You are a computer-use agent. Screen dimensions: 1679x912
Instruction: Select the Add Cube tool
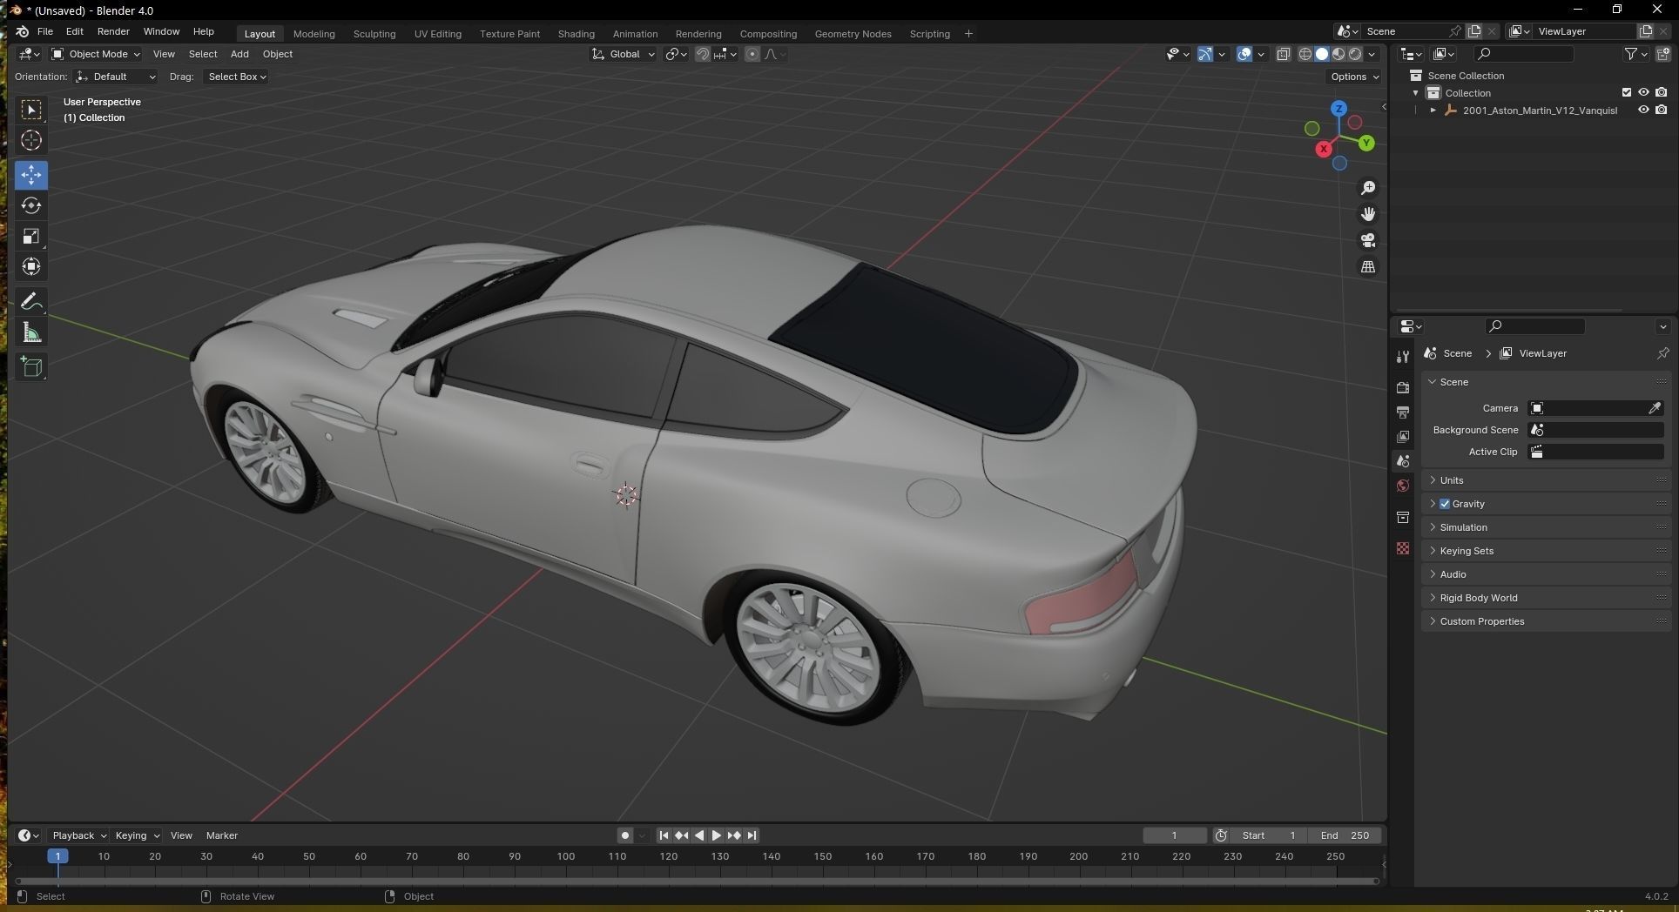pyautogui.click(x=31, y=367)
